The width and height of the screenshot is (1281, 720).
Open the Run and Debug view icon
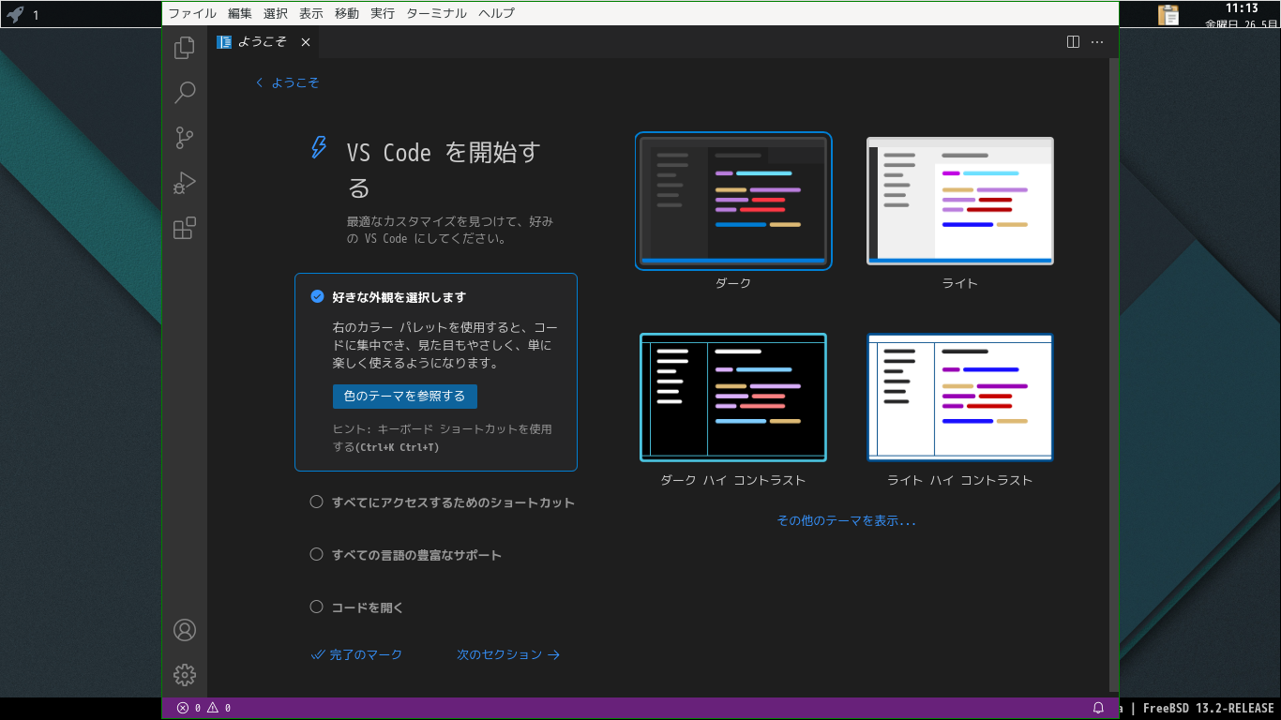coord(185,183)
